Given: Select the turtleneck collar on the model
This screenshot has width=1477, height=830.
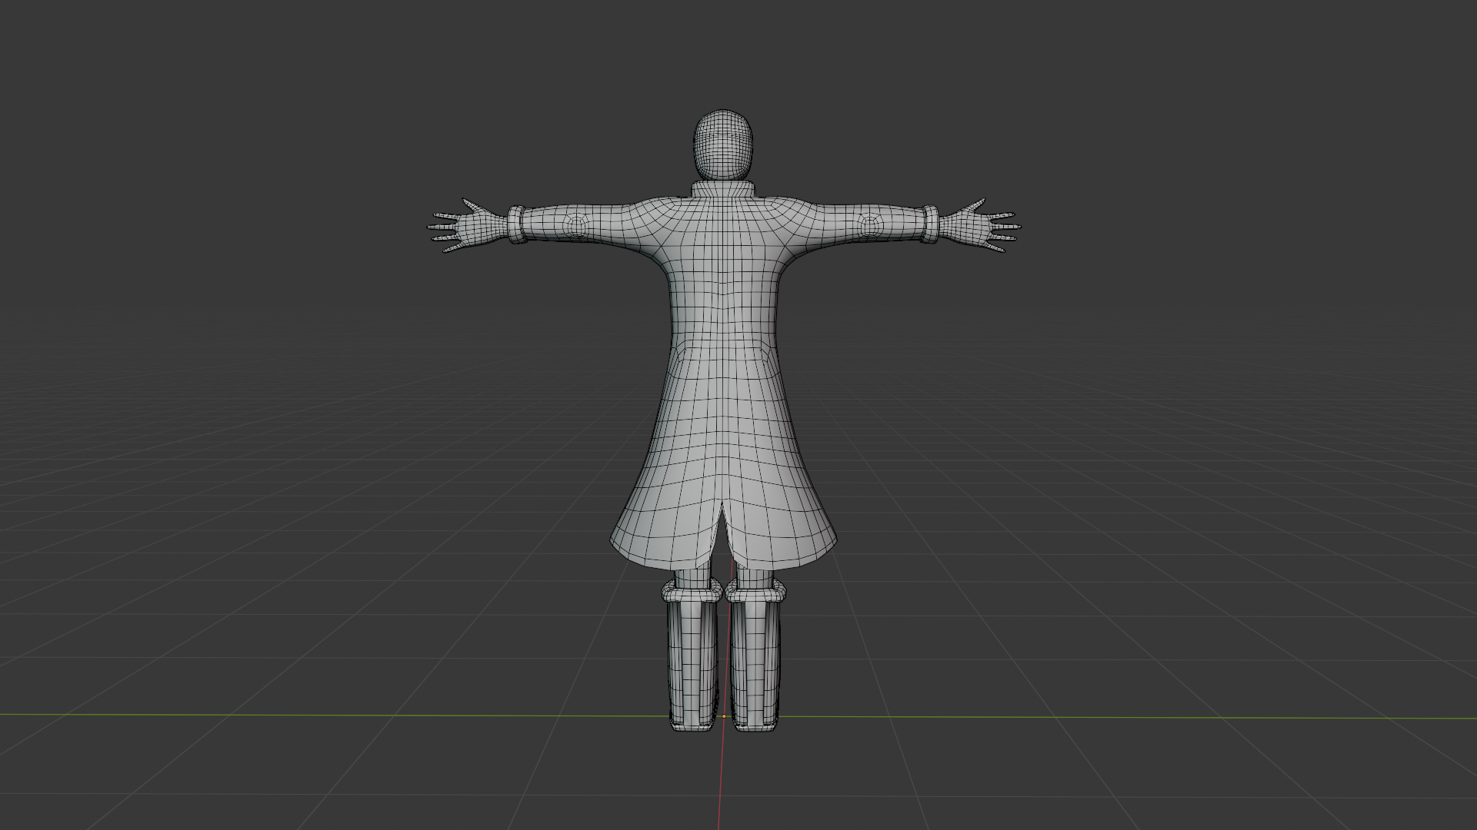Looking at the screenshot, I should pyautogui.click(x=723, y=189).
